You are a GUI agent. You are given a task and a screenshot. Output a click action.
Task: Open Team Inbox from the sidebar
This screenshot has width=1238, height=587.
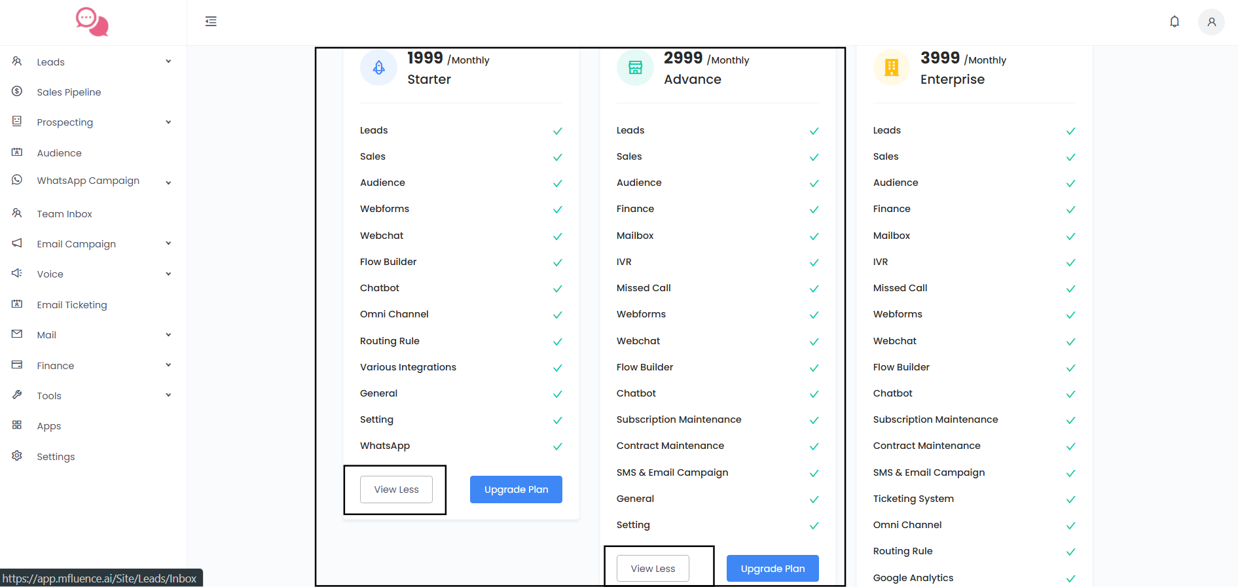click(x=64, y=214)
